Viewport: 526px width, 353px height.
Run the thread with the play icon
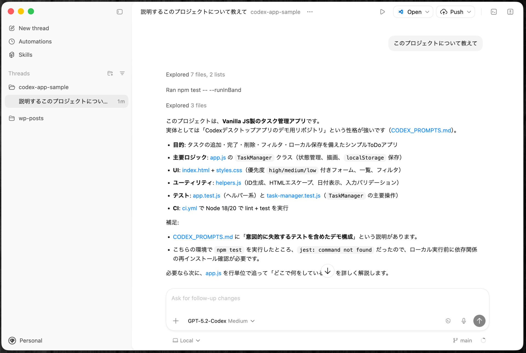coord(382,12)
